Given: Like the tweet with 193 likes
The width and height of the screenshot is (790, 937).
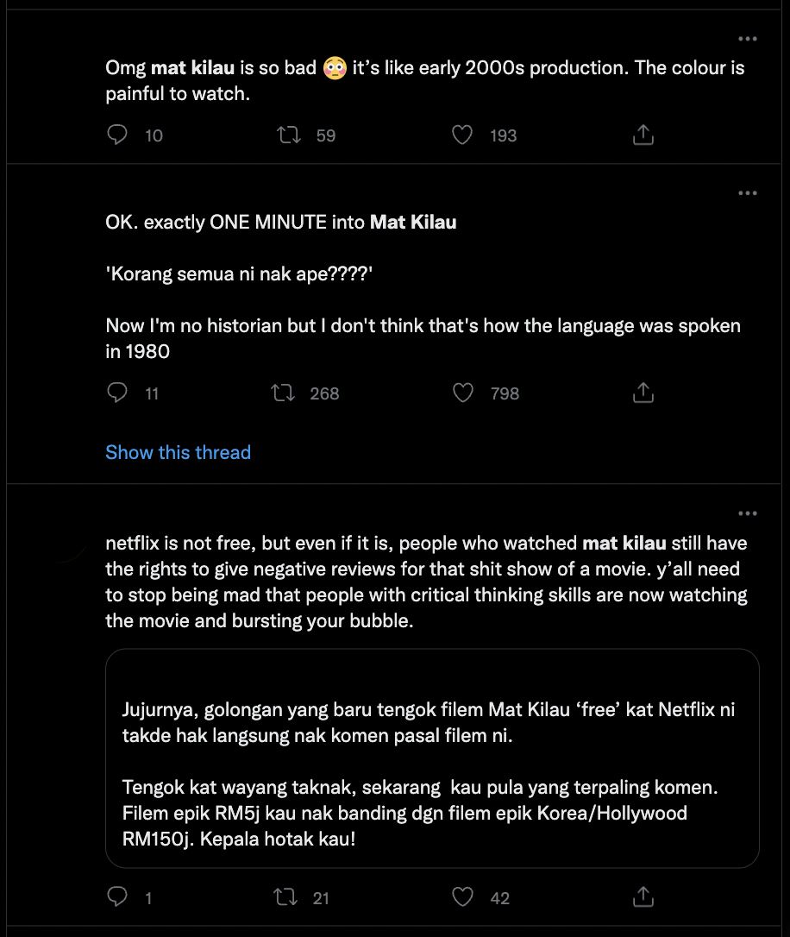Looking at the screenshot, I should 463,135.
